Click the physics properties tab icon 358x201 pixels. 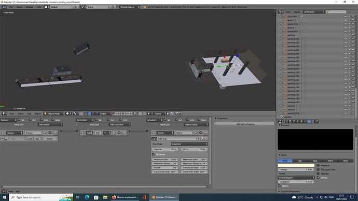tap(316, 122)
